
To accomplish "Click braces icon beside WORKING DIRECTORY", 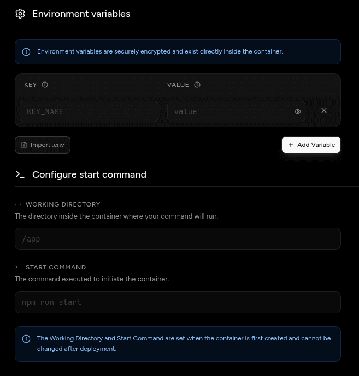I will pyautogui.click(x=18, y=204).
